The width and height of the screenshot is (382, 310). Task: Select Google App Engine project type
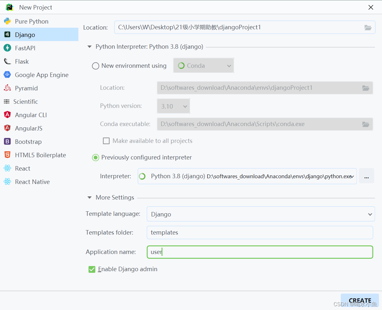click(39, 75)
